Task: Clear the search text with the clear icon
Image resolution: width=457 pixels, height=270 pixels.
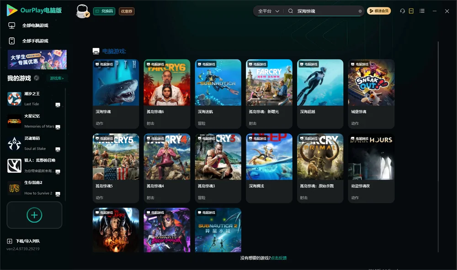Action: click(360, 11)
